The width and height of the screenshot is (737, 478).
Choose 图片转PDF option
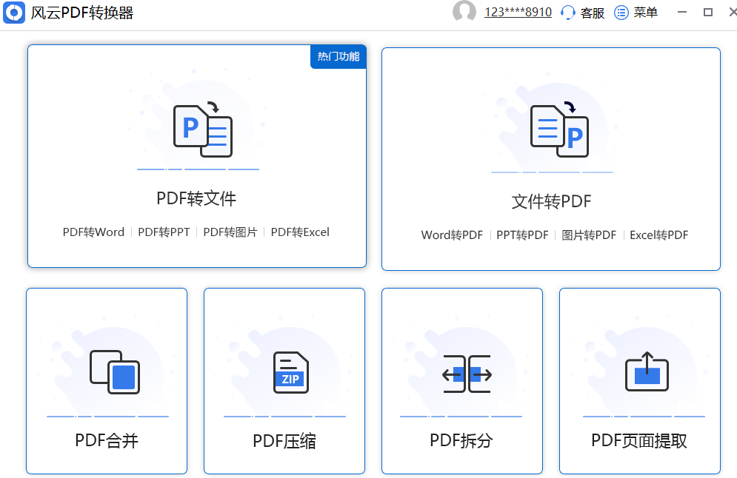click(589, 235)
